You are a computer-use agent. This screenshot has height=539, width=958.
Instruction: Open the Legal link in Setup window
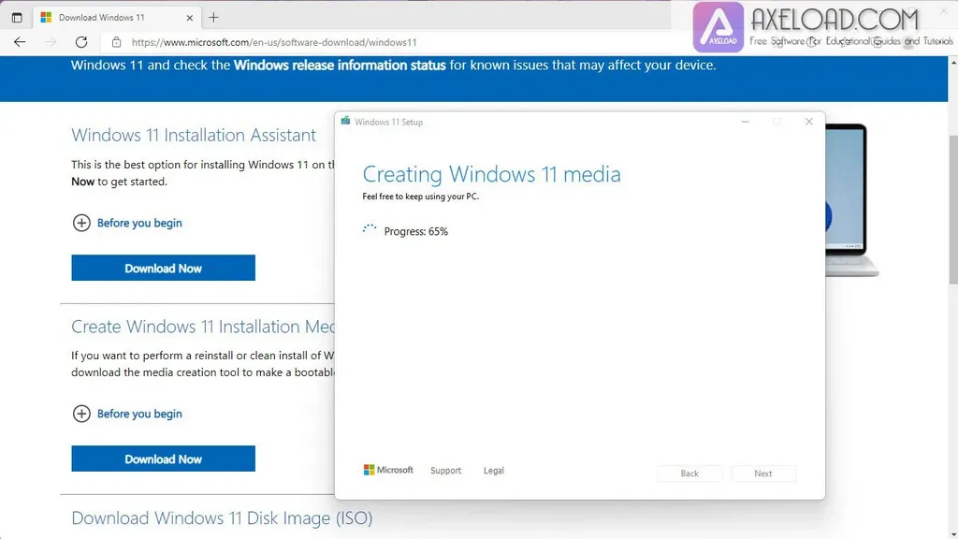pyautogui.click(x=494, y=471)
